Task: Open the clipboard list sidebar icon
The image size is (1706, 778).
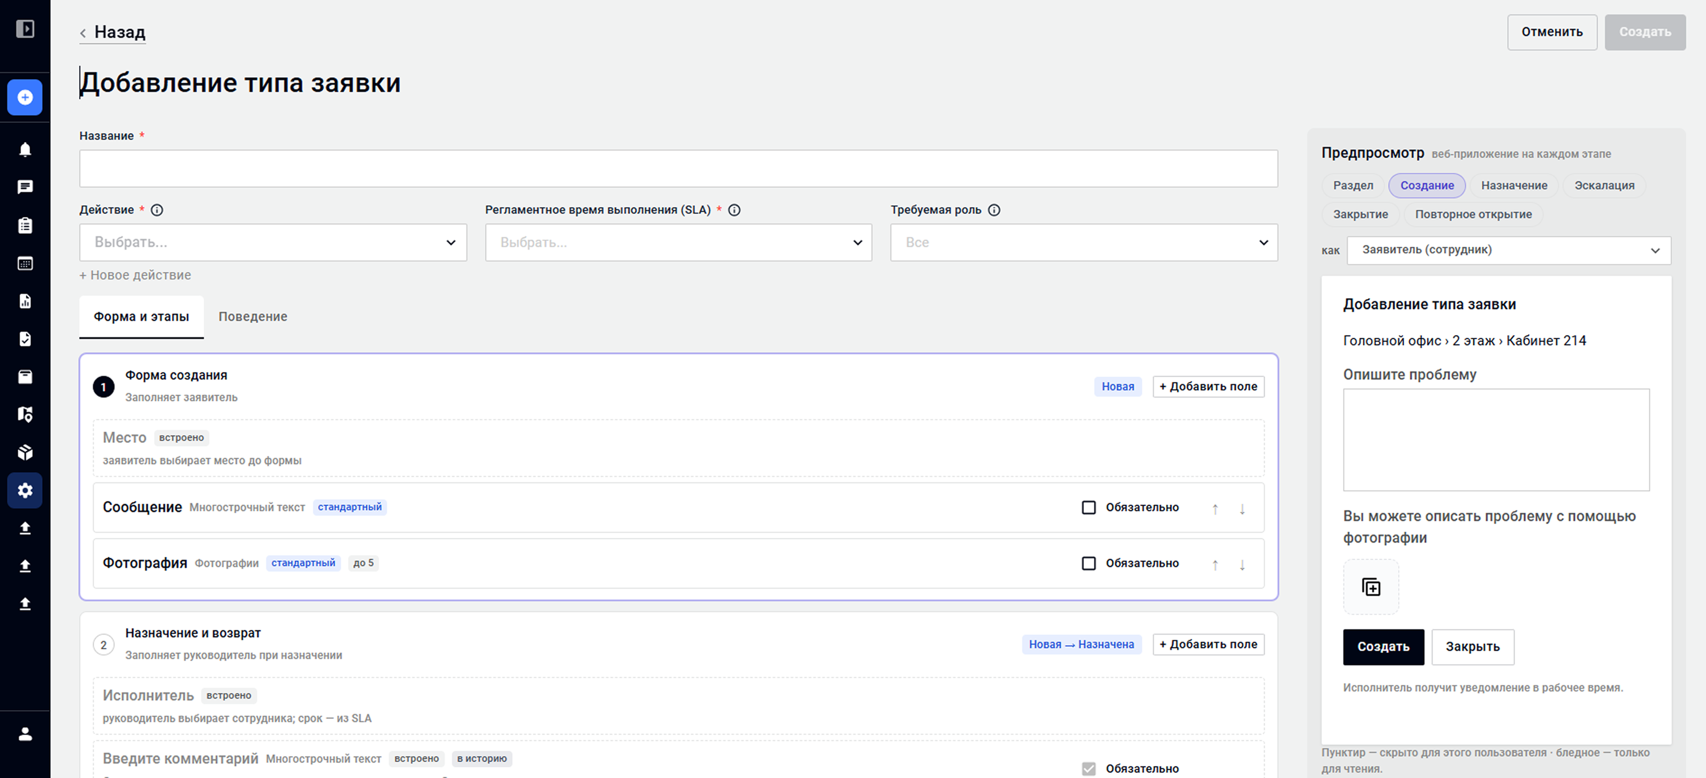Action: [x=25, y=225]
